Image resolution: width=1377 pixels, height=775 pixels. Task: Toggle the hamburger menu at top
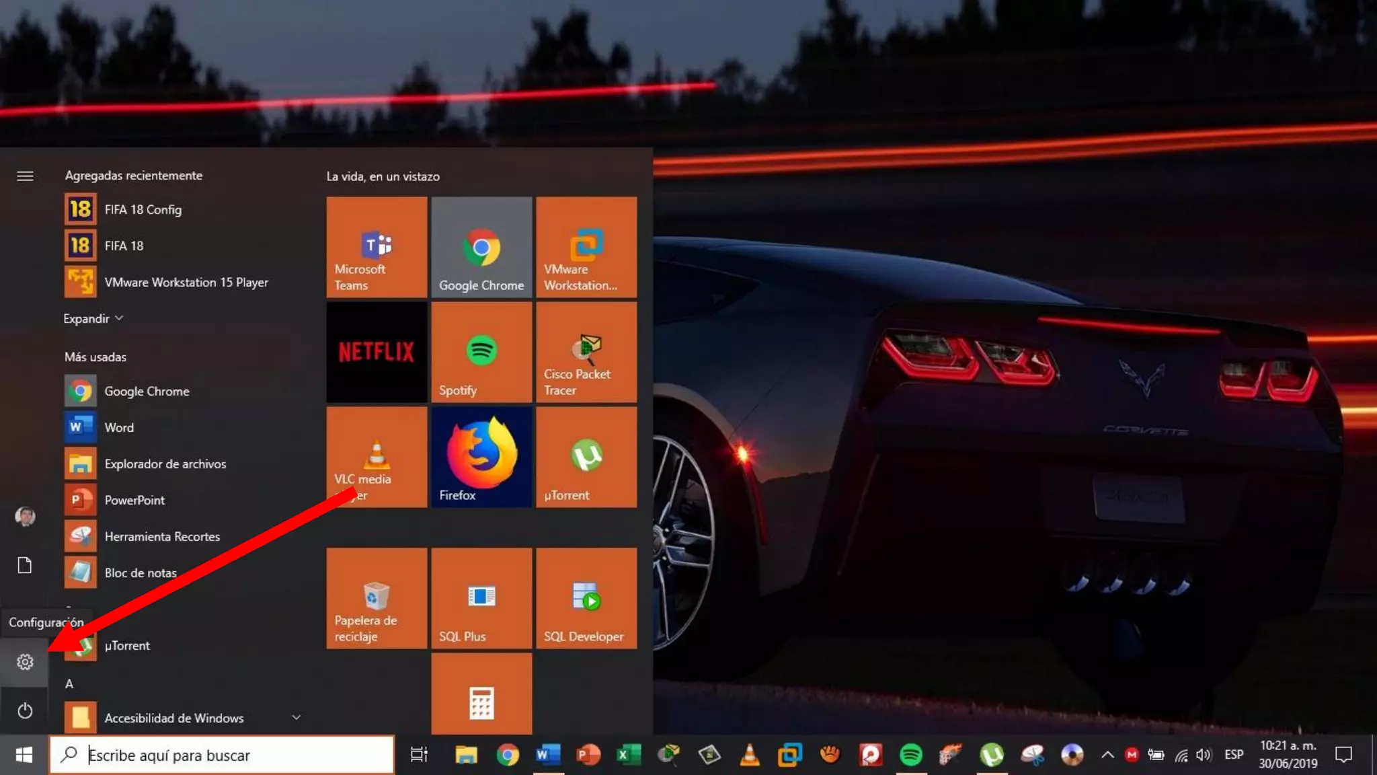[x=25, y=176]
